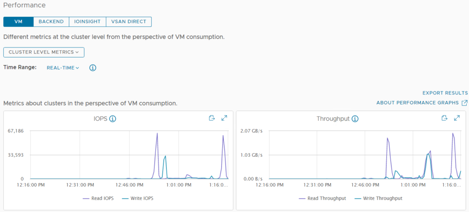The width and height of the screenshot is (469, 212).
Task: Export the Throughput chart using its export icon
Action: [444, 118]
